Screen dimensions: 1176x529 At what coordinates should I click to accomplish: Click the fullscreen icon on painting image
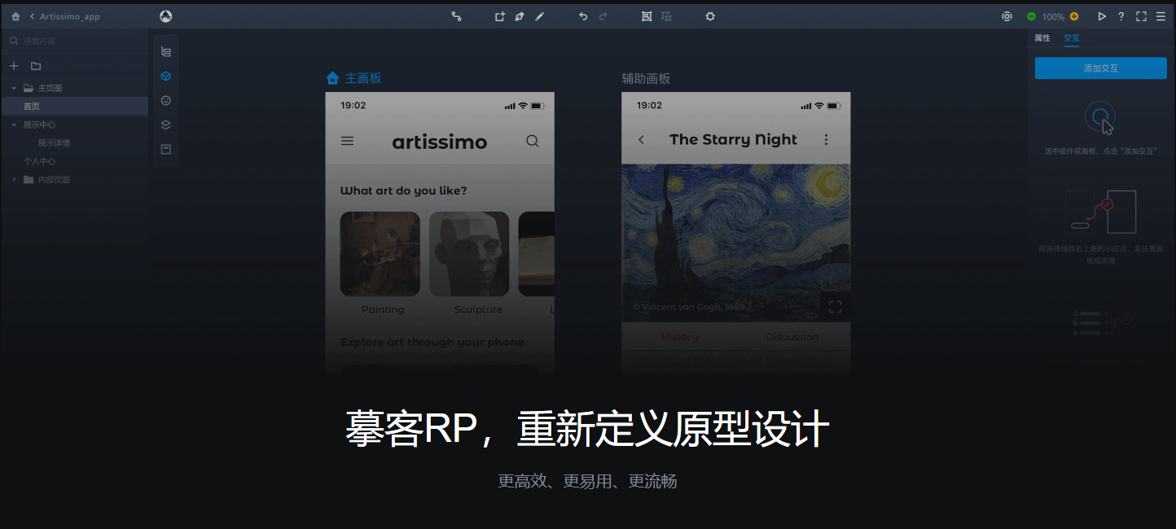point(835,307)
